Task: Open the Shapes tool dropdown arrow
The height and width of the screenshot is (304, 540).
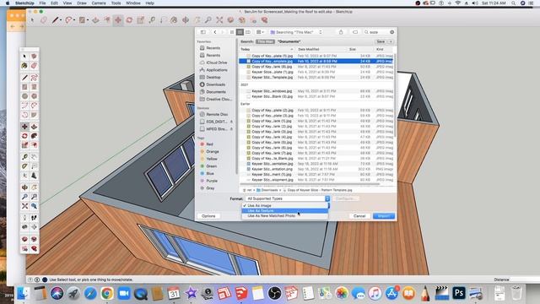Action: point(88,20)
